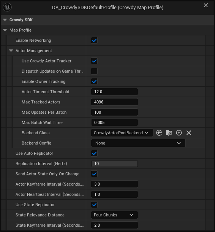Edit Actor Keyframe Interval value 3.0
Image resolution: width=215 pixels, height=232 pixels.
114,184
